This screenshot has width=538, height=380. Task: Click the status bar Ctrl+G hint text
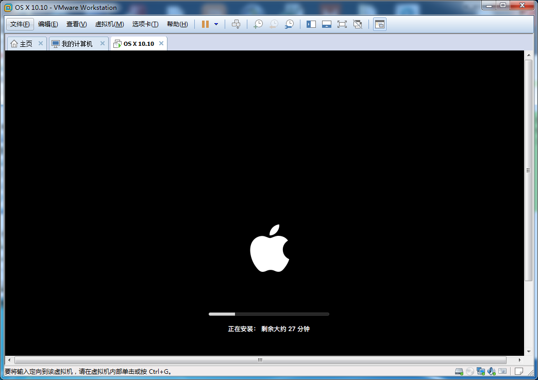pyautogui.click(x=88, y=372)
